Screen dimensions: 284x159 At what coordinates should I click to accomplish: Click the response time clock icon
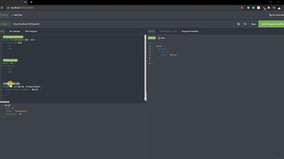[159, 38]
